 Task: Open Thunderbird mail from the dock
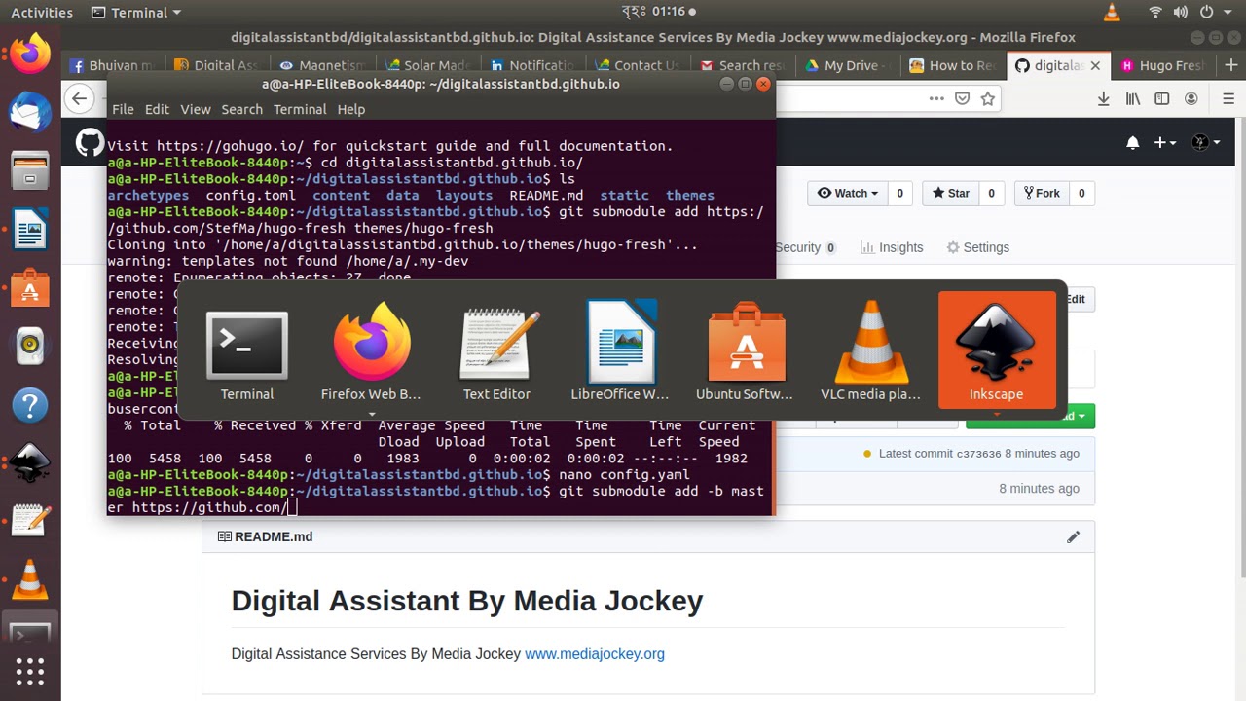pos(30,113)
